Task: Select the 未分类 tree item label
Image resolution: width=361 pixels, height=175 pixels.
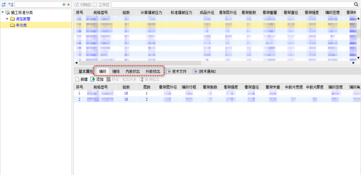Action: [x=21, y=25]
